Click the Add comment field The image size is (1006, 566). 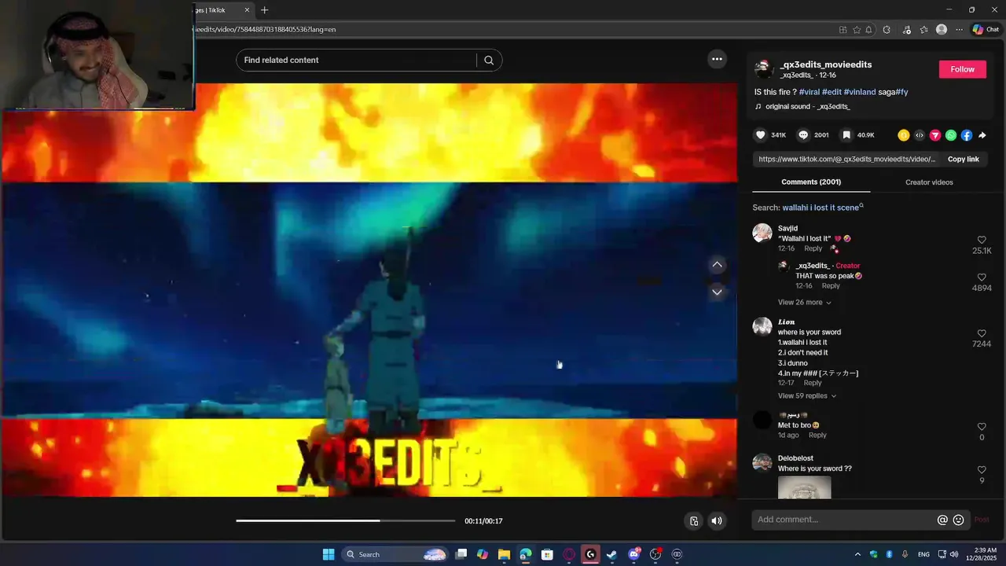[844, 520]
